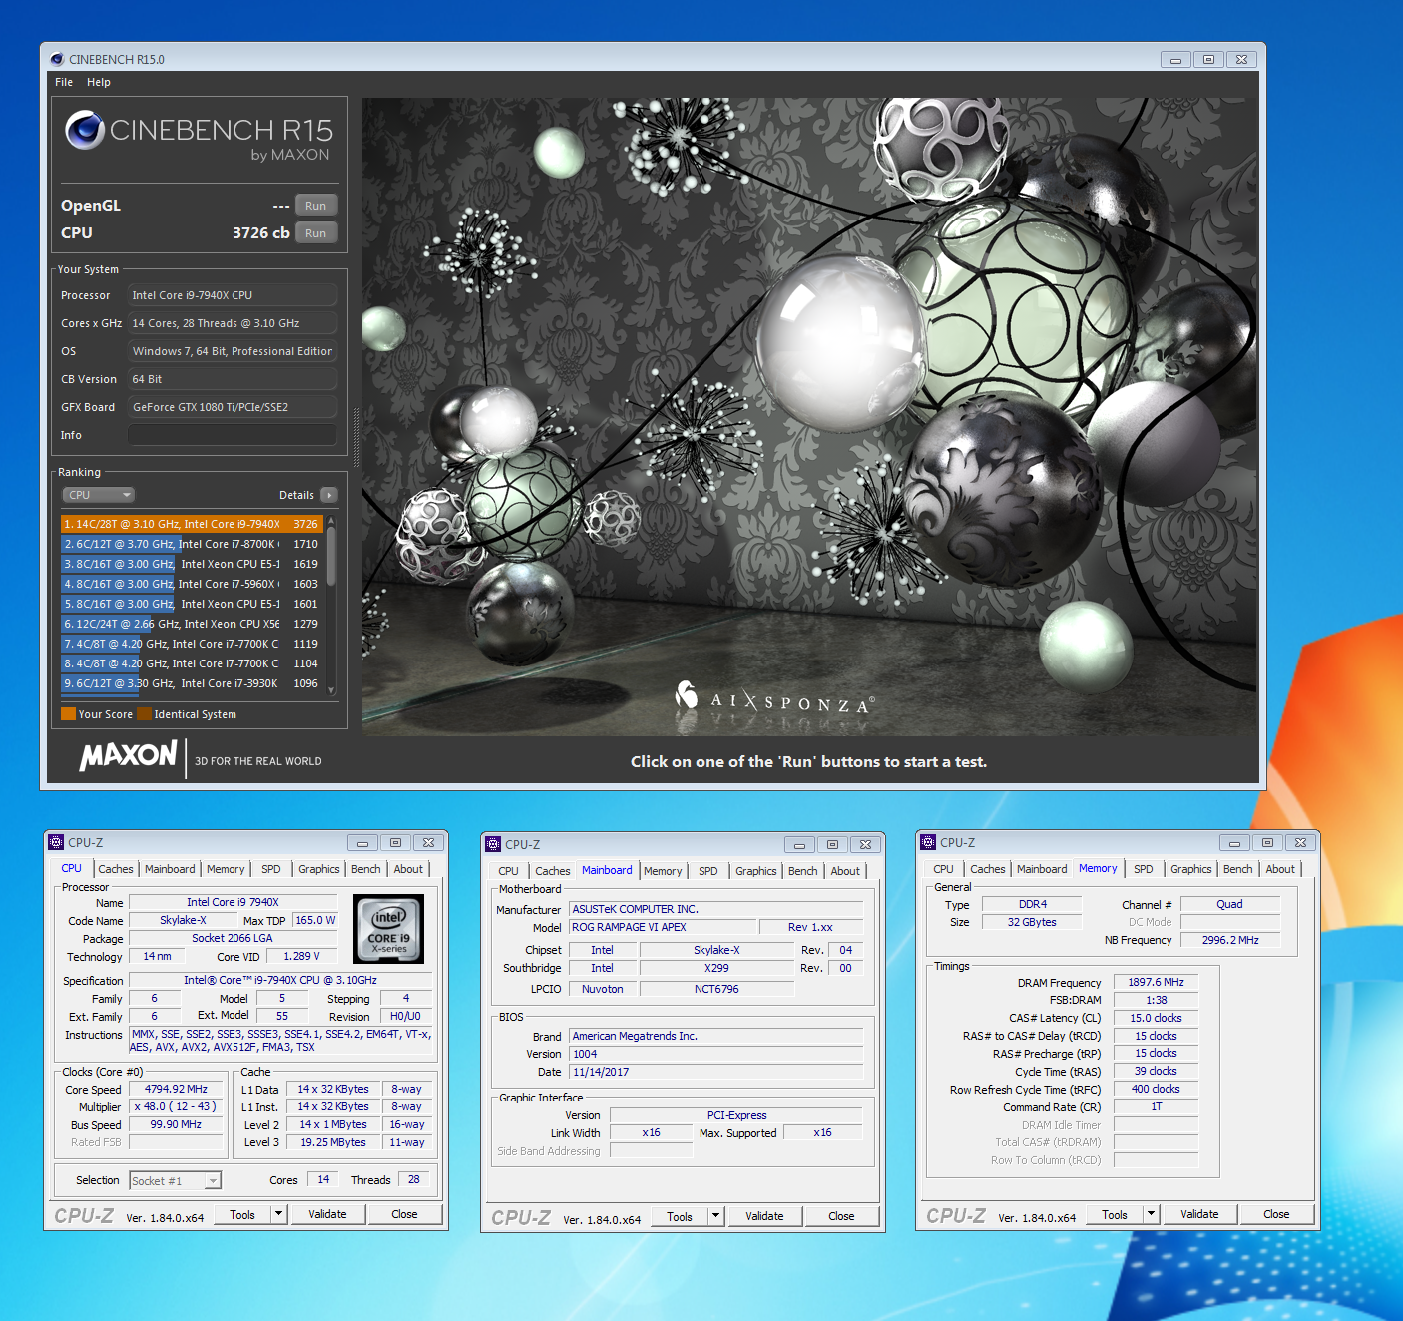Click the Processor field Intel Core i9-7940X
This screenshot has height=1321, width=1403.
[232, 295]
